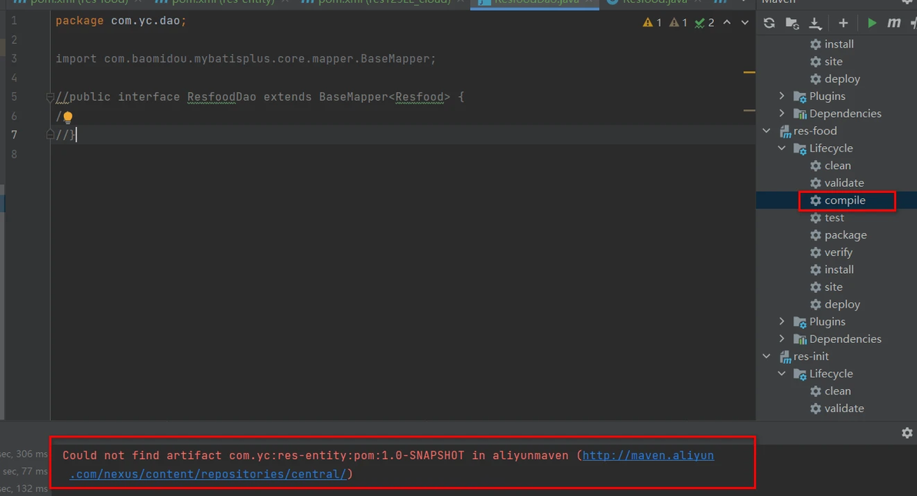Select res-food test lifecycle goal
Image resolution: width=917 pixels, height=496 pixels.
[x=834, y=218]
